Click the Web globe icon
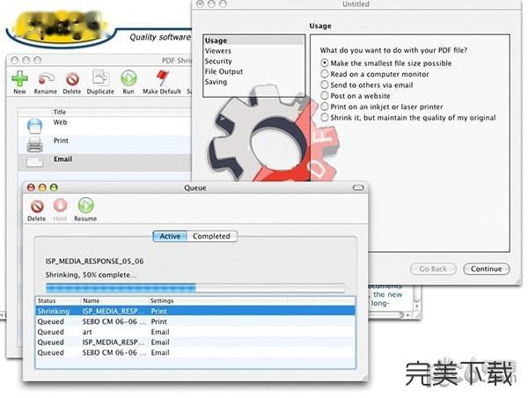The image size is (528, 398). click(34, 126)
